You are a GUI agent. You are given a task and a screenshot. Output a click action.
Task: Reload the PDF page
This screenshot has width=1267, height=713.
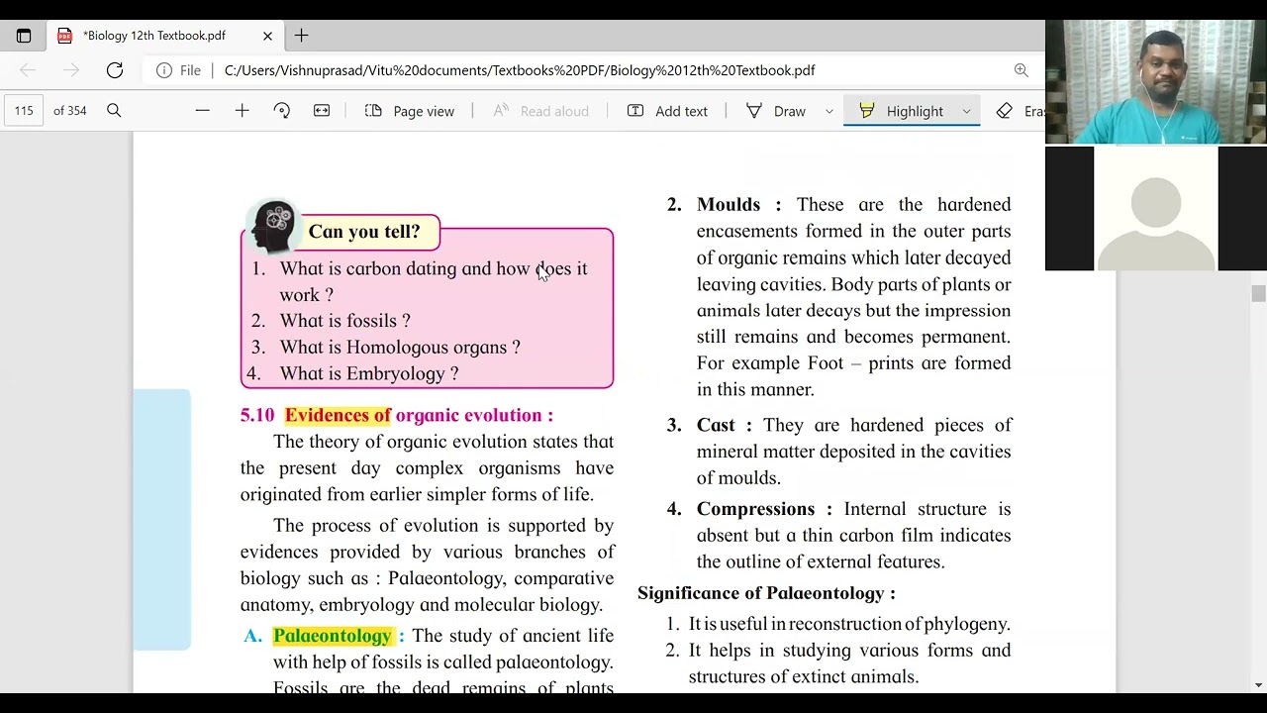click(115, 70)
